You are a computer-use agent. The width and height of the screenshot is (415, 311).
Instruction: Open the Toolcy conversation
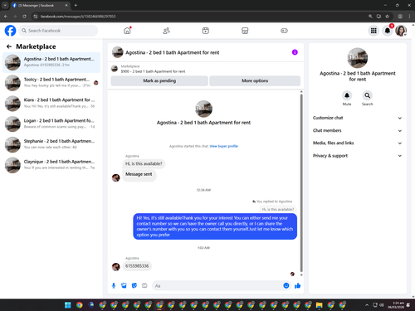51,82
